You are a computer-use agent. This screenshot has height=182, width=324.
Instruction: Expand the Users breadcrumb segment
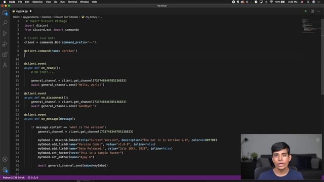(16, 17)
